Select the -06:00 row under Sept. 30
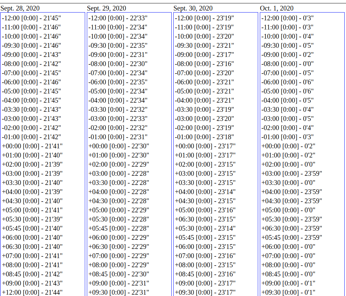 coord(205,82)
